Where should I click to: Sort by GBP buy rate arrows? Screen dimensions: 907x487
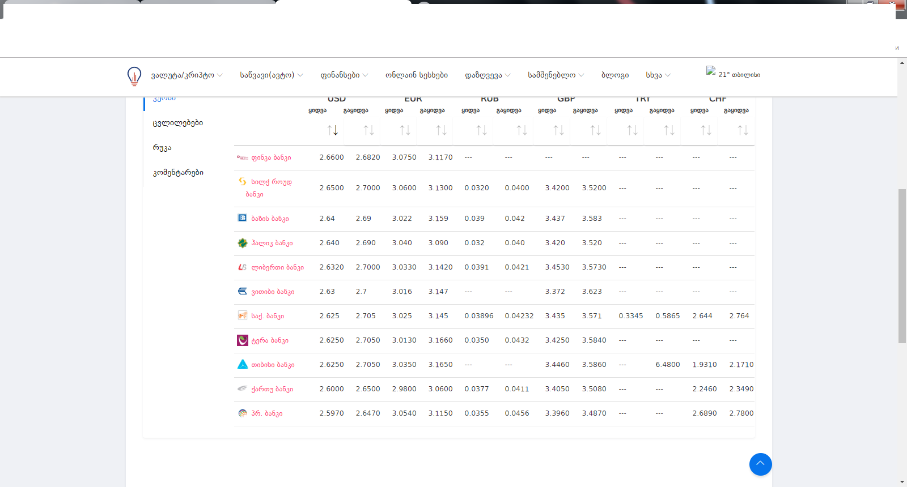pos(558,130)
